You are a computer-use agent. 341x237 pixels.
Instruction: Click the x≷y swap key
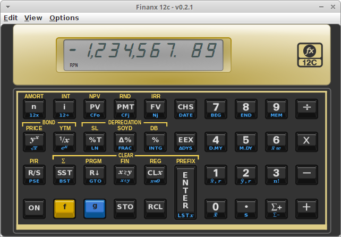click(x=125, y=175)
